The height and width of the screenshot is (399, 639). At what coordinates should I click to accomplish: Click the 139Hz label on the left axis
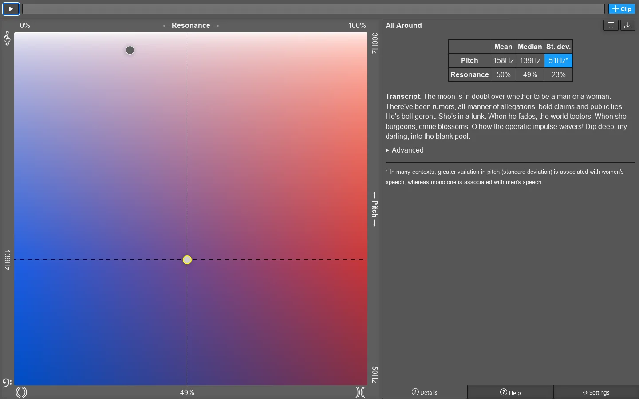[7, 260]
